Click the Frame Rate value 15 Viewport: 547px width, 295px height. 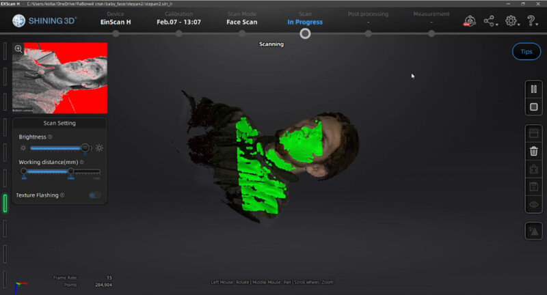coord(109,277)
